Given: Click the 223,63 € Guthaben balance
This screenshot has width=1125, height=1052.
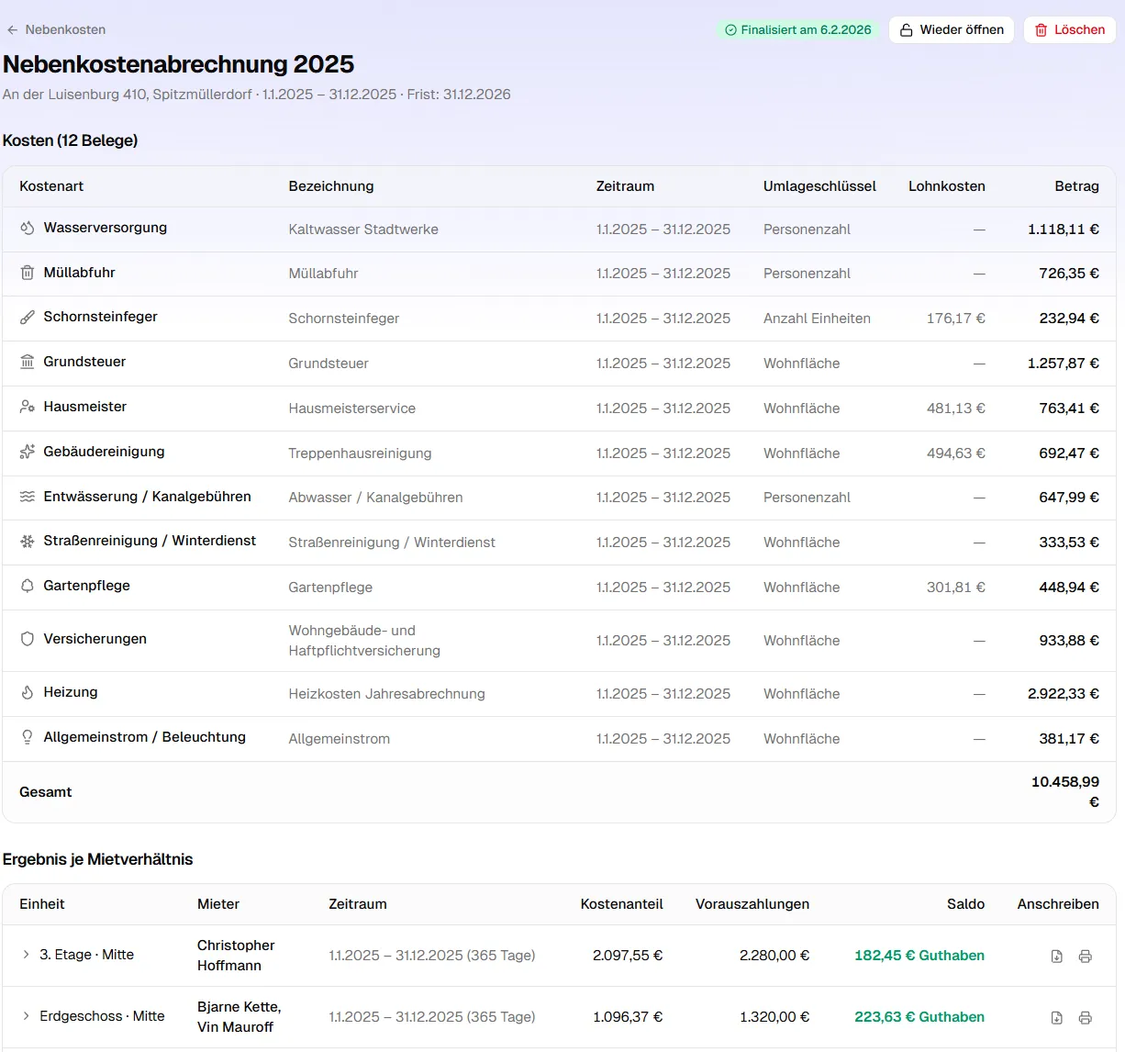Looking at the screenshot, I should [x=919, y=1017].
